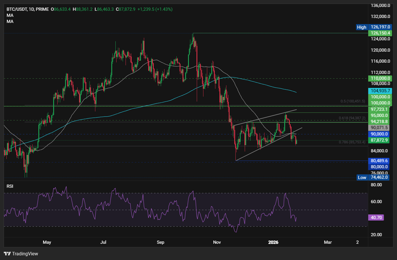Click the blue price label 80,489.6

tap(379, 160)
